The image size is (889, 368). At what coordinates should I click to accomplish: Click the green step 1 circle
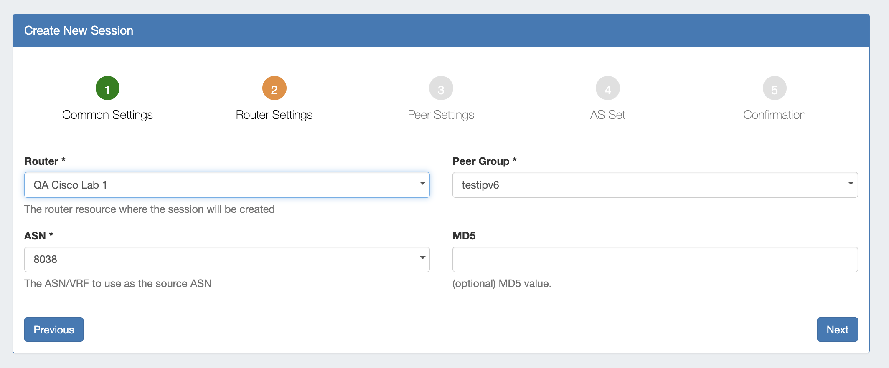[x=107, y=88]
